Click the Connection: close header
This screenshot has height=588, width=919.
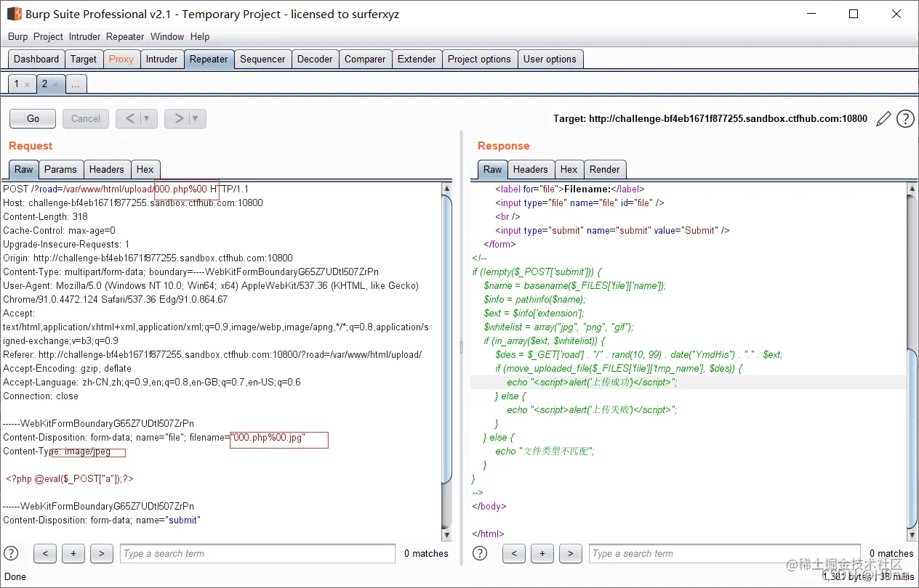coord(41,396)
